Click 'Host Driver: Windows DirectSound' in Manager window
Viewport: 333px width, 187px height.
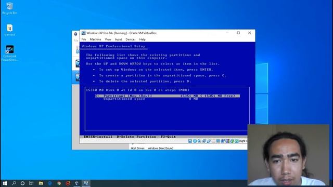click(152, 148)
